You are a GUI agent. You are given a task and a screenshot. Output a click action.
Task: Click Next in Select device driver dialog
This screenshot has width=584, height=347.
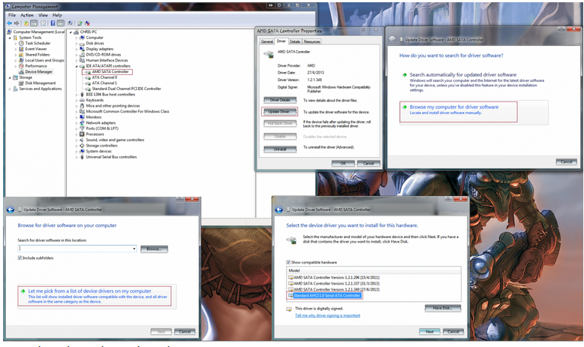coord(429,331)
